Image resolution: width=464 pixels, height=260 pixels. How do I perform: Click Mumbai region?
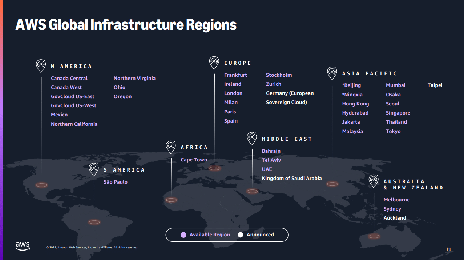point(395,85)
